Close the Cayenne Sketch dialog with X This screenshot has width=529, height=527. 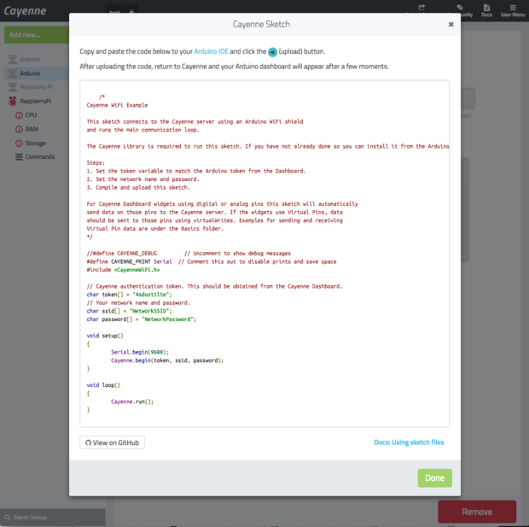[451, 24]
